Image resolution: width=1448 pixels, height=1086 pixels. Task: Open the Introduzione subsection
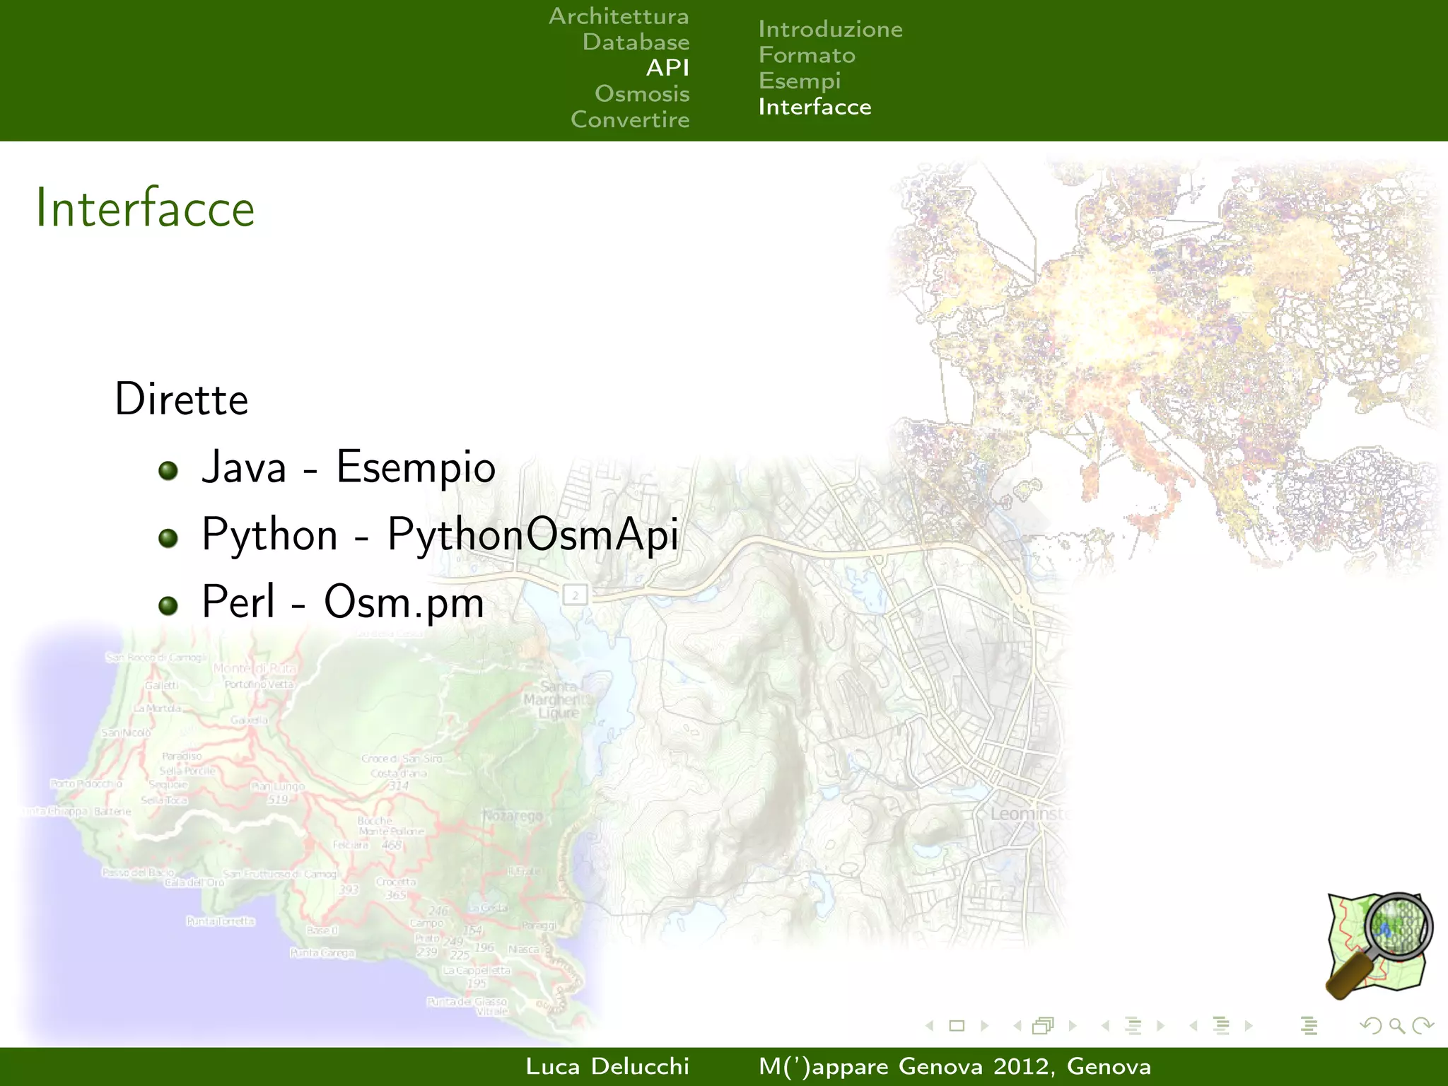click(830, 29)
